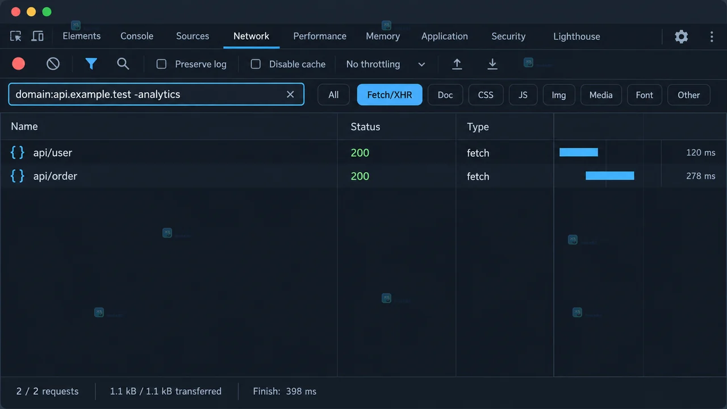The image size is (727, 409).
Task: Filter requests by JS type
Action: point(523,95)
